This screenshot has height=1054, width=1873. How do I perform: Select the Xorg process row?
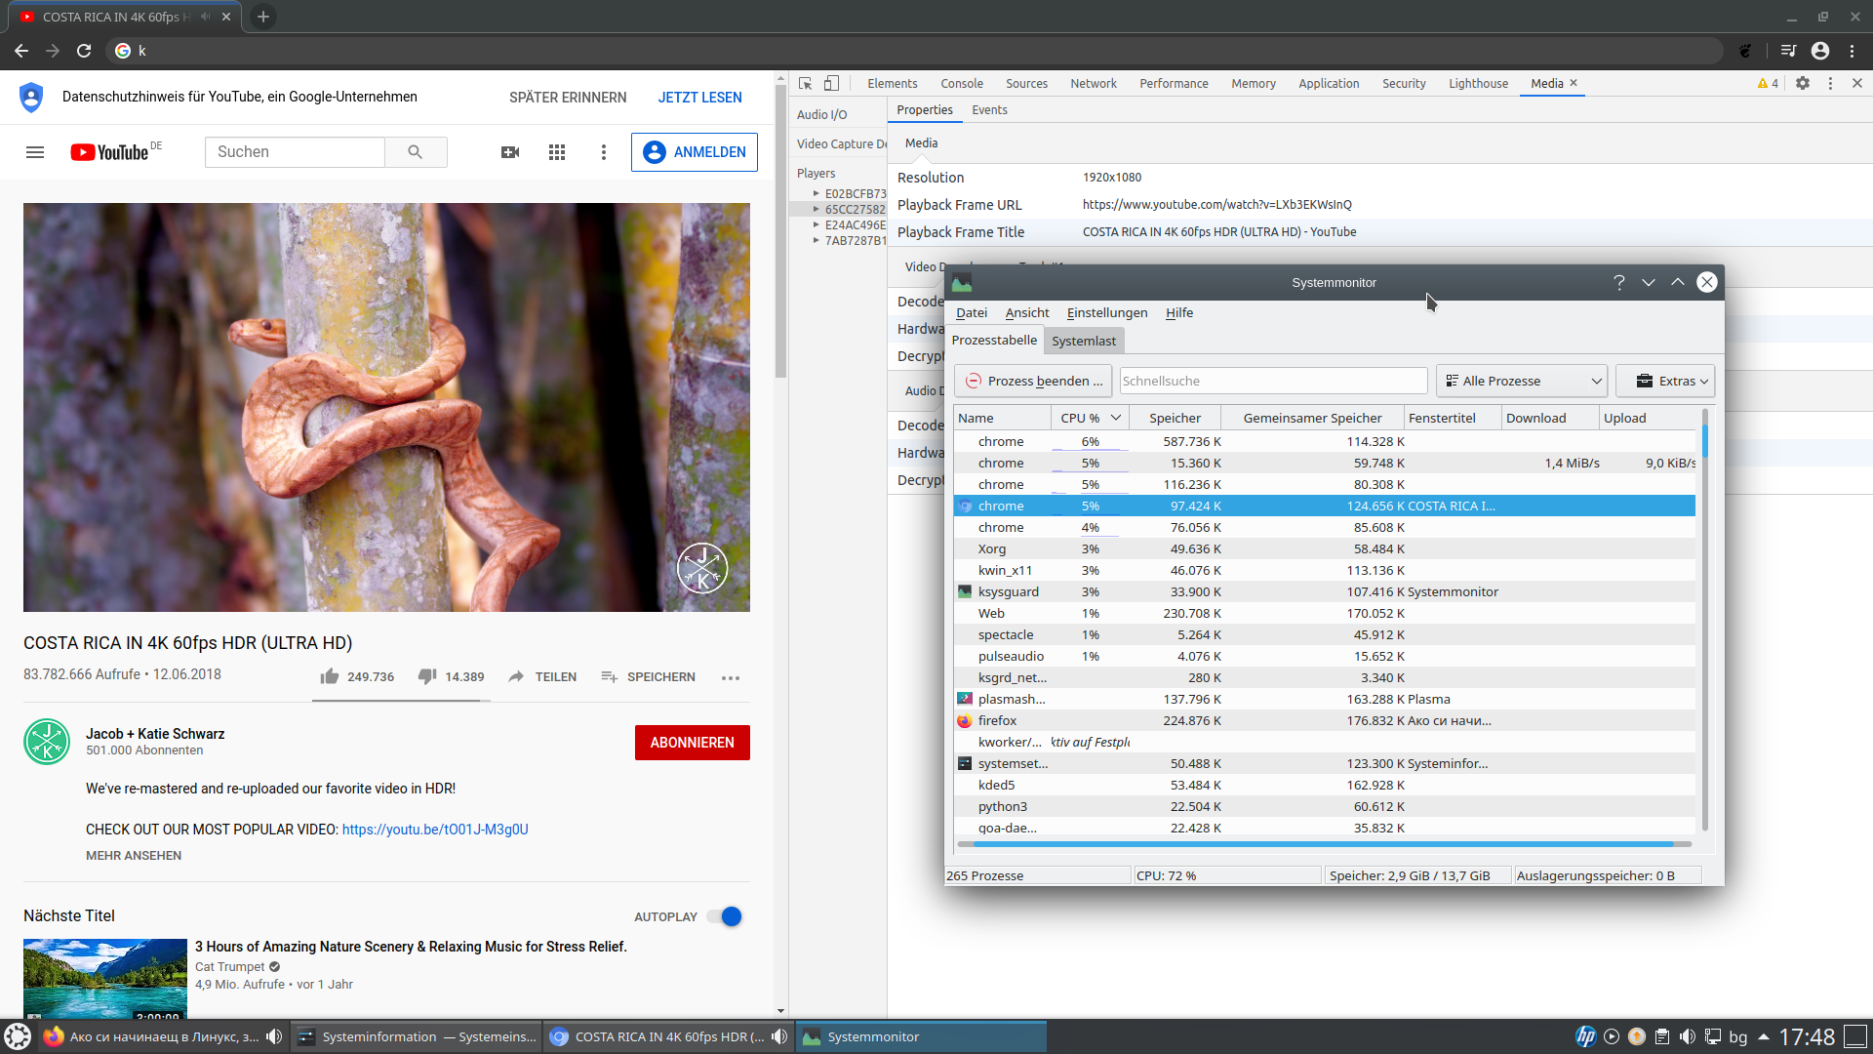point(1324,548)
